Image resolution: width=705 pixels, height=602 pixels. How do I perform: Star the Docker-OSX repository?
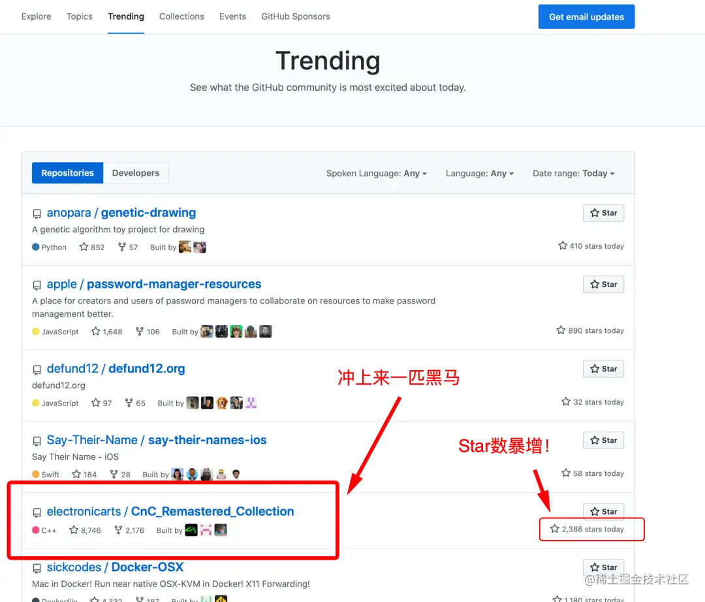tap(603, 567)
